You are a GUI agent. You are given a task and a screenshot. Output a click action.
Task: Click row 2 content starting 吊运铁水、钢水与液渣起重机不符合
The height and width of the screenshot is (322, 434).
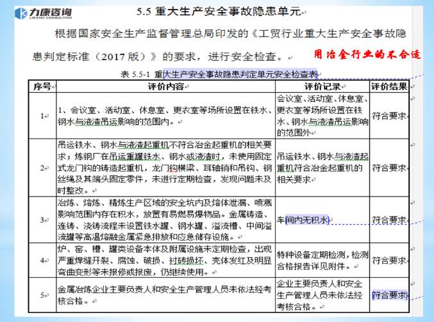pos(165,168)
